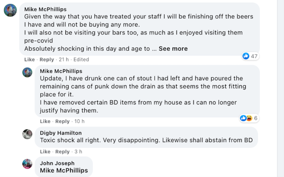Screen dimensions: 284x177
Task: Like the Update reply about stout
Action: click(45, 121)
